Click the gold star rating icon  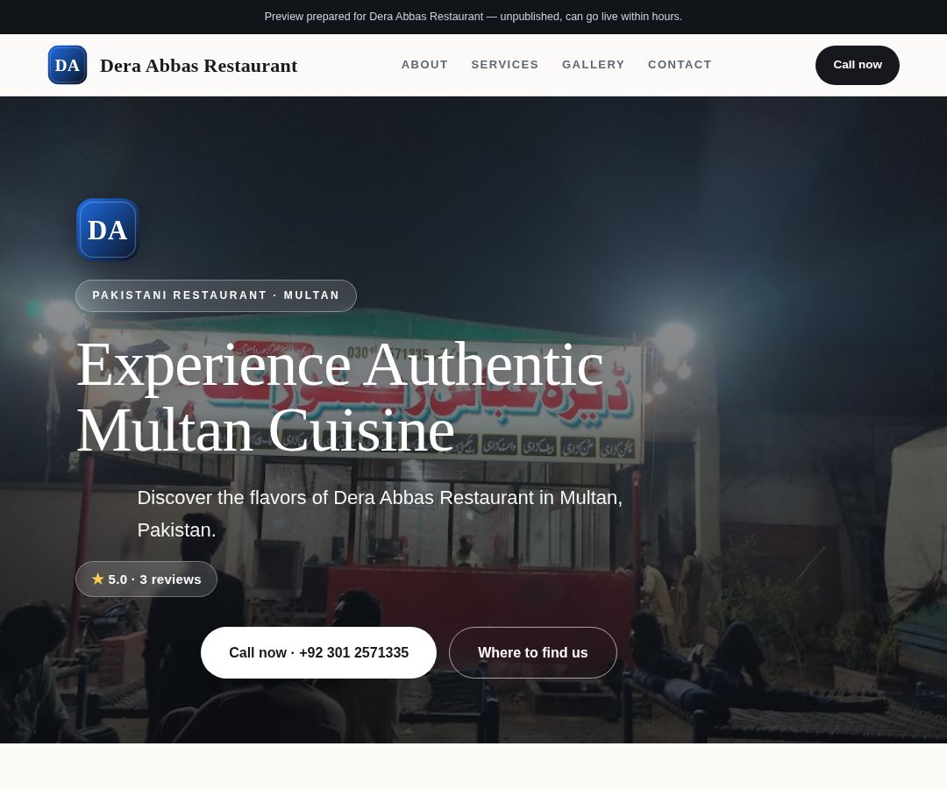tap(98, 579)
